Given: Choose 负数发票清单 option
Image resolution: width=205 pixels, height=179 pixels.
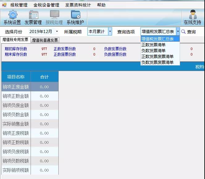Looking at the screenshot, I should click(x=153, y=51).
